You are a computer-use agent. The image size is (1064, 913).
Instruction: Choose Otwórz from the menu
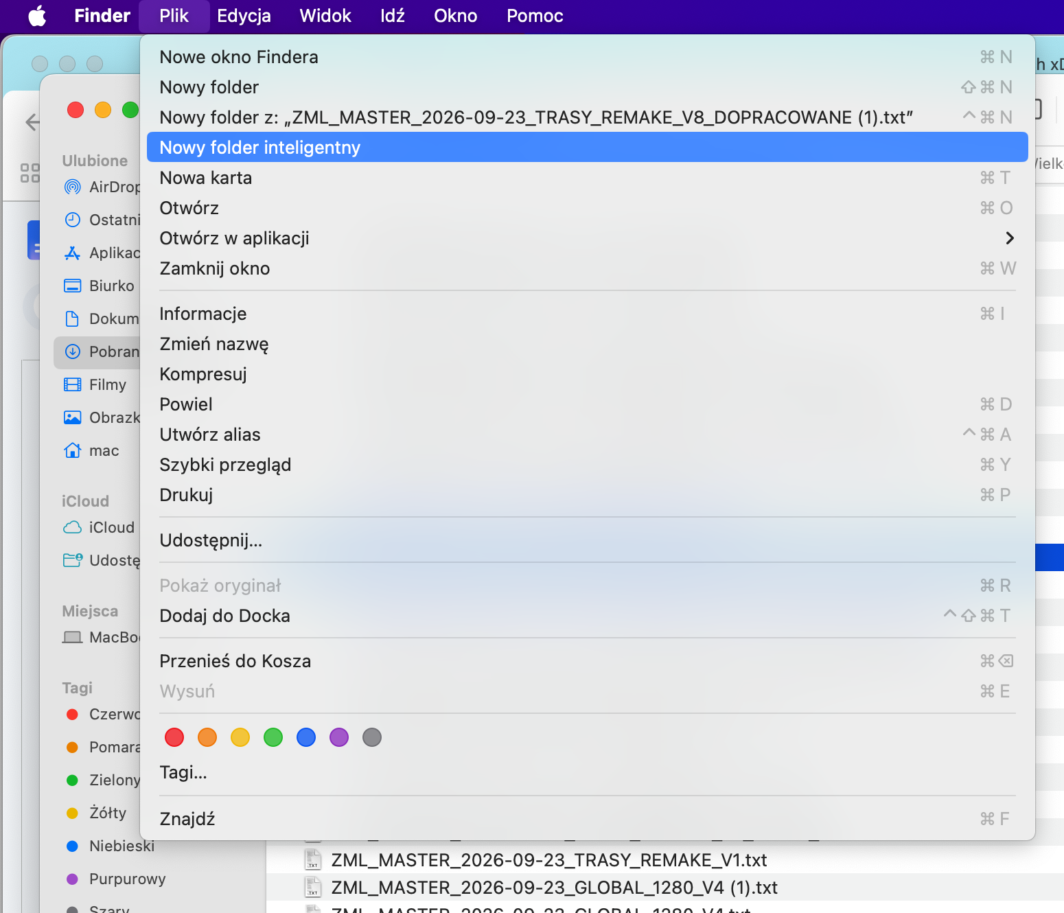[x=587, y=208]
